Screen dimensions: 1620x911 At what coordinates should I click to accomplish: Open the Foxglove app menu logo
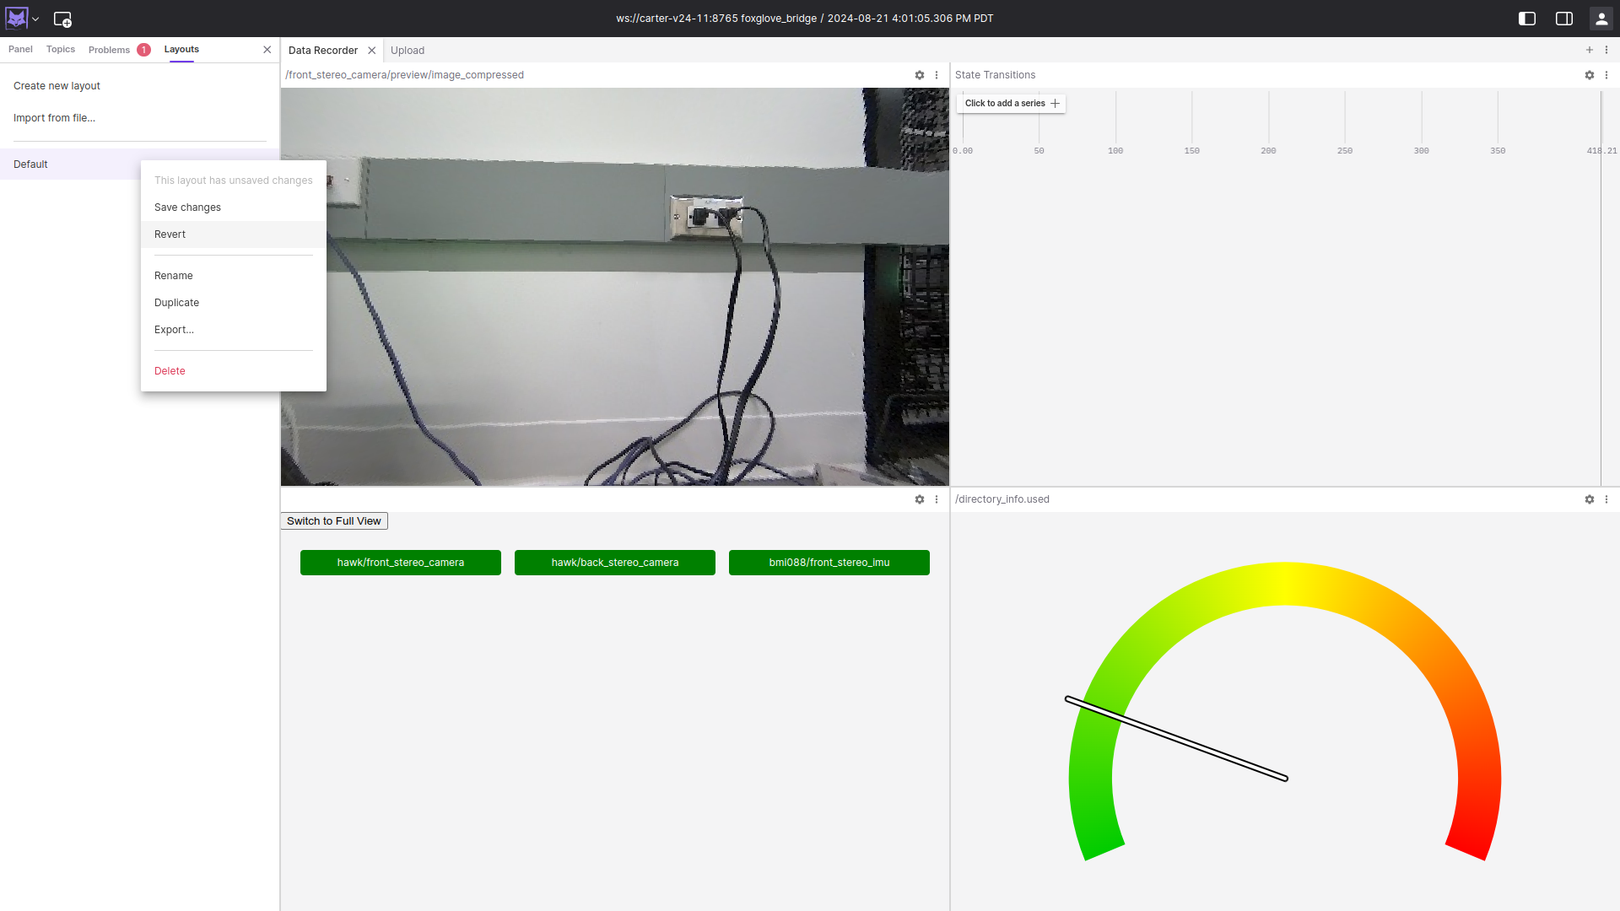[17, 18]
